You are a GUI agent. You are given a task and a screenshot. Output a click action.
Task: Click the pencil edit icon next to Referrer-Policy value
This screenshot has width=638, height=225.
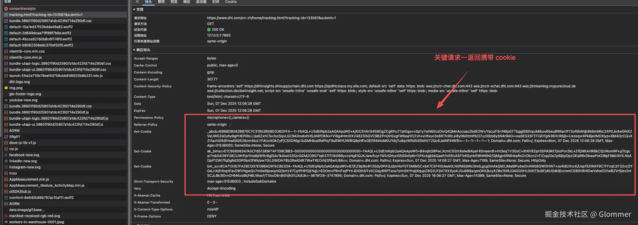[230, 125]
